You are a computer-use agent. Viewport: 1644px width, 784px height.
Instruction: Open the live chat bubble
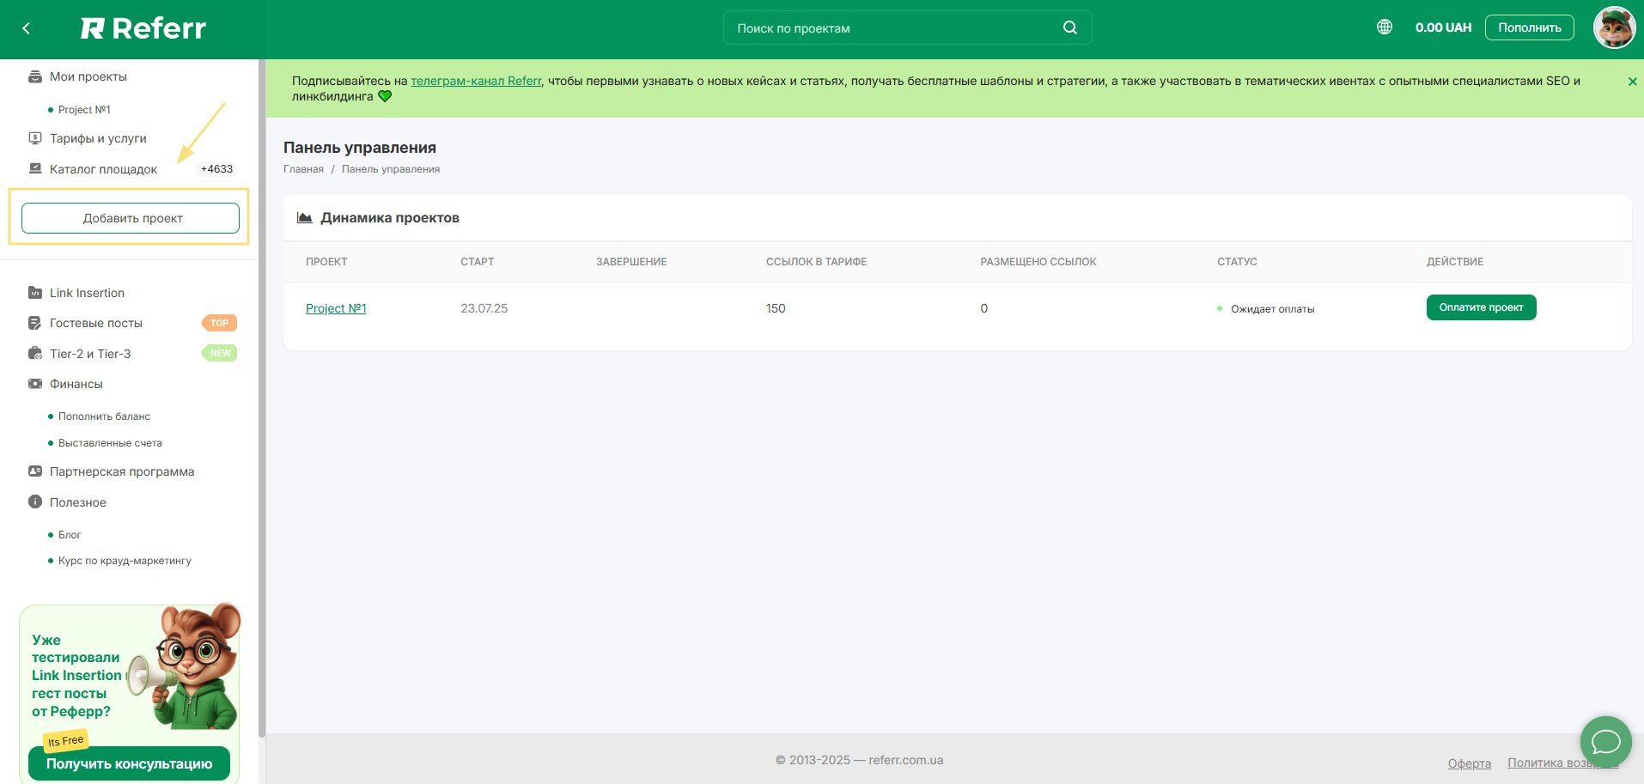click(x=1604, y=740)
